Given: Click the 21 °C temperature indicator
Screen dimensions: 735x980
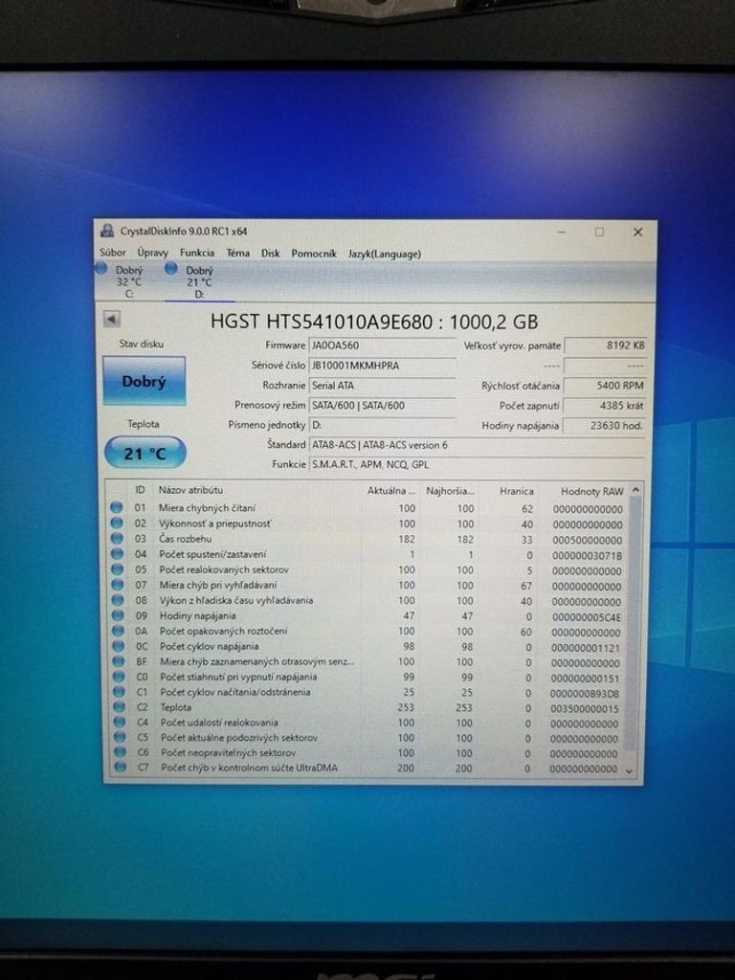Looking at the screenshot, I should click(145, 453).
